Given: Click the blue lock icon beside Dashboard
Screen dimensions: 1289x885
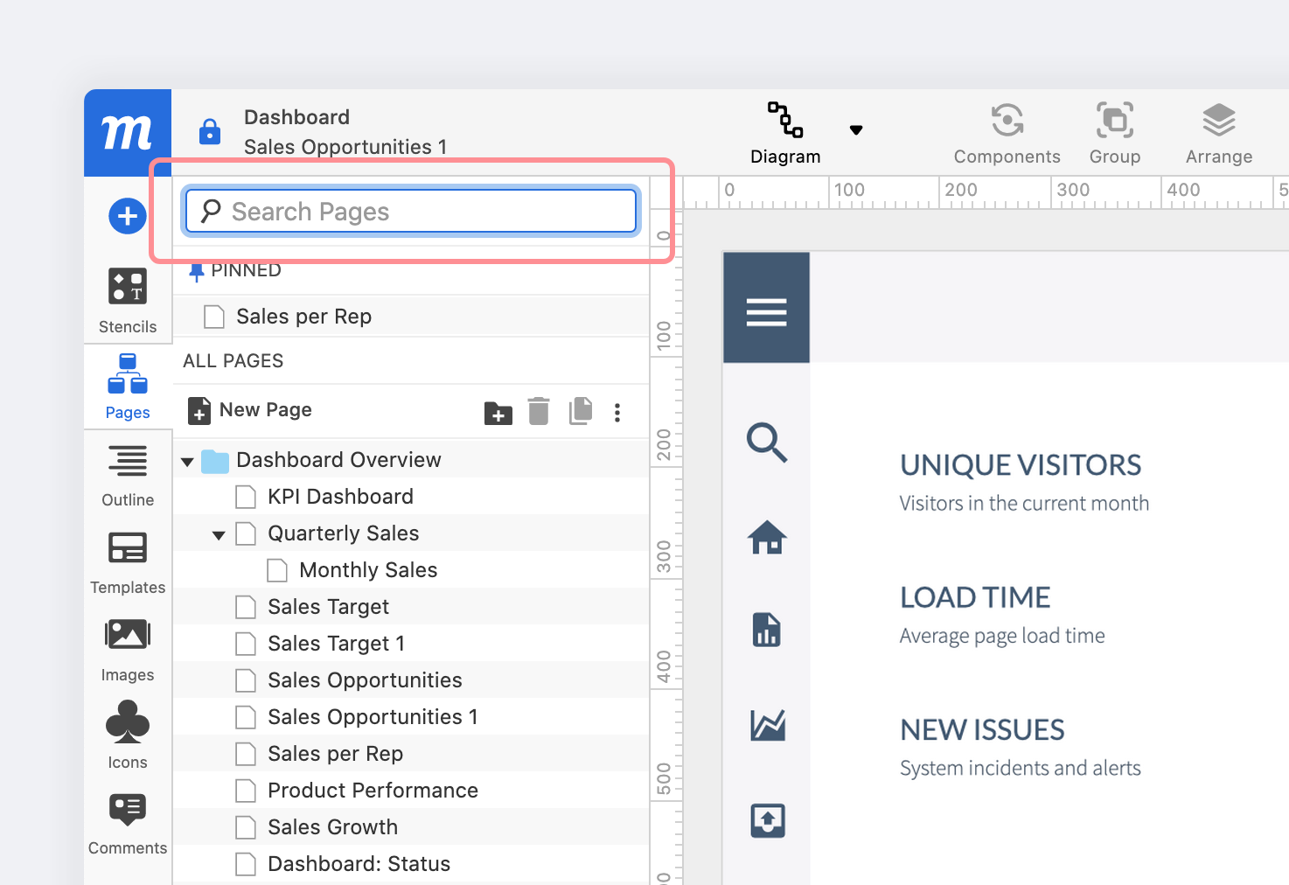Looking at the screenshot, I should pyautogui.click(x=210, y=131).
